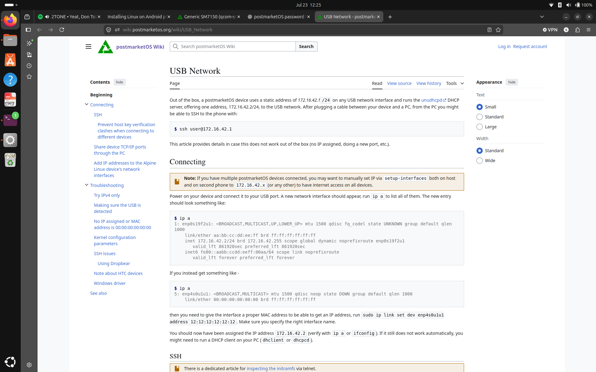Jump to the See also section

(98, 293)
